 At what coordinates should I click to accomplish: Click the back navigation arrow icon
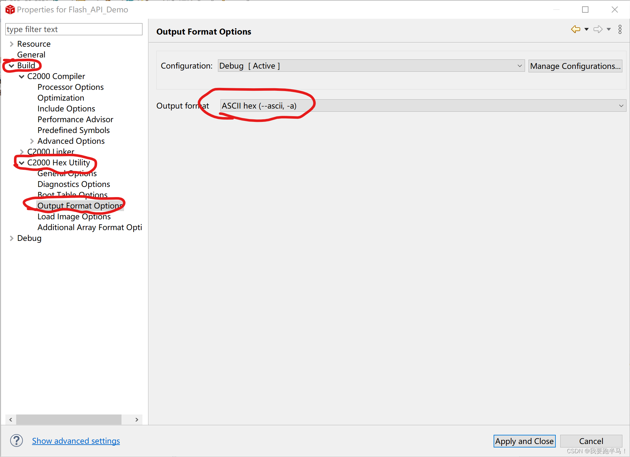(575, 30)
